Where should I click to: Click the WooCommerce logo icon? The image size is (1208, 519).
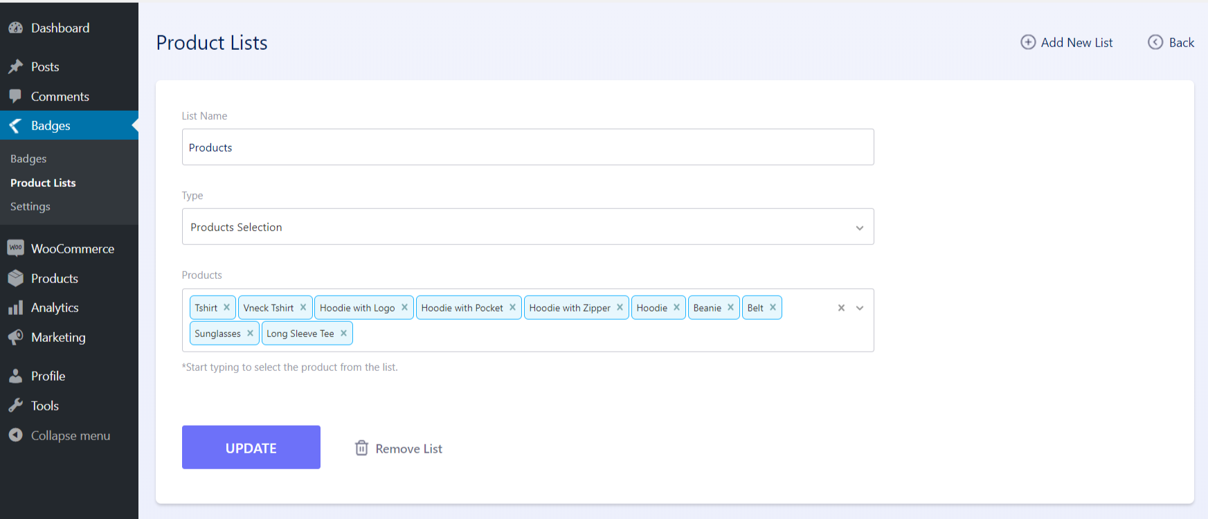click(x=15, y=248)
